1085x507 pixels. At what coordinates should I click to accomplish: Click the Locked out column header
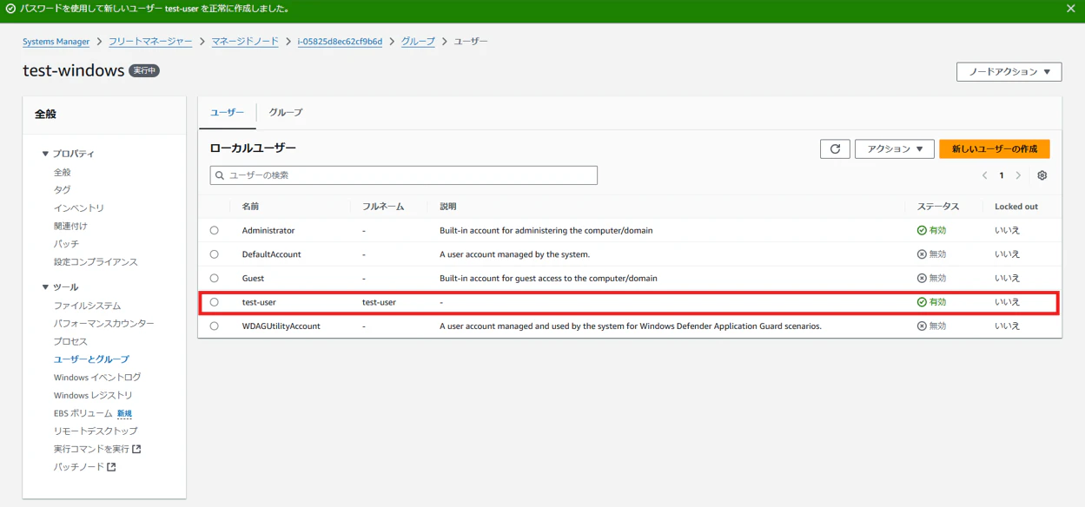pos(1016,207)
